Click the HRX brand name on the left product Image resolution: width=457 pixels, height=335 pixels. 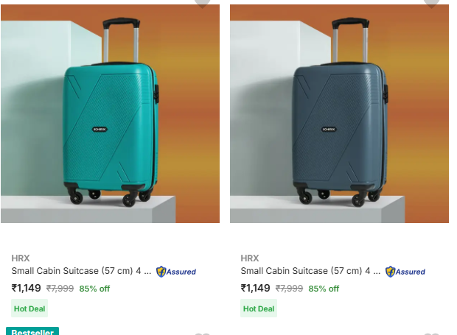point(21,258)
